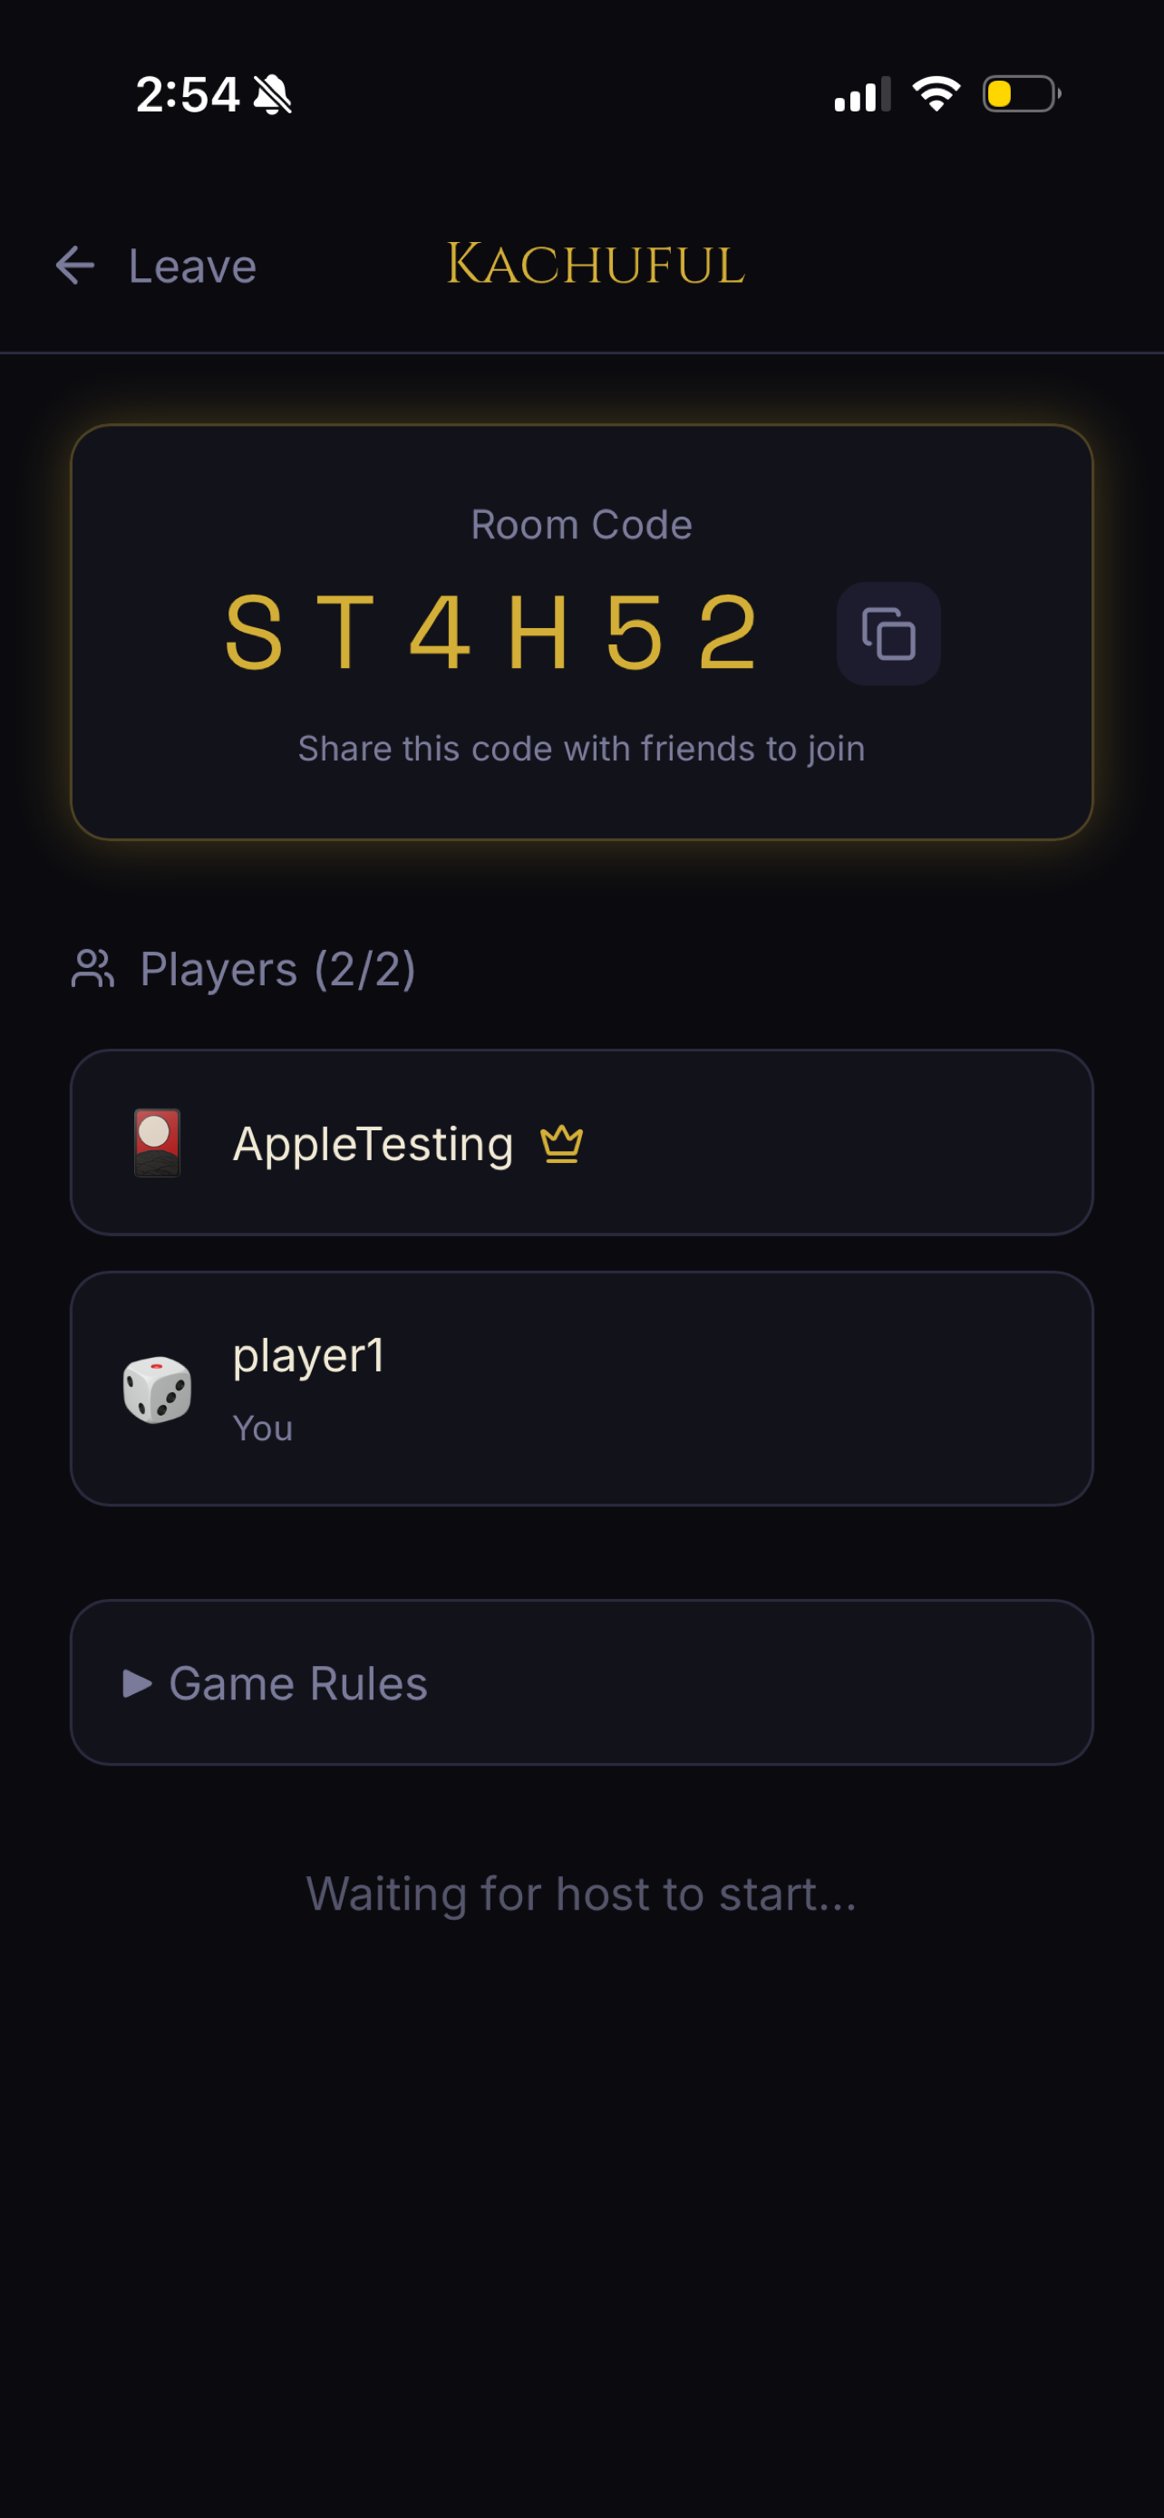This screenshot has height=2518, width=1164.
Task: Copy the room code with copy icon
Action: 888,634
